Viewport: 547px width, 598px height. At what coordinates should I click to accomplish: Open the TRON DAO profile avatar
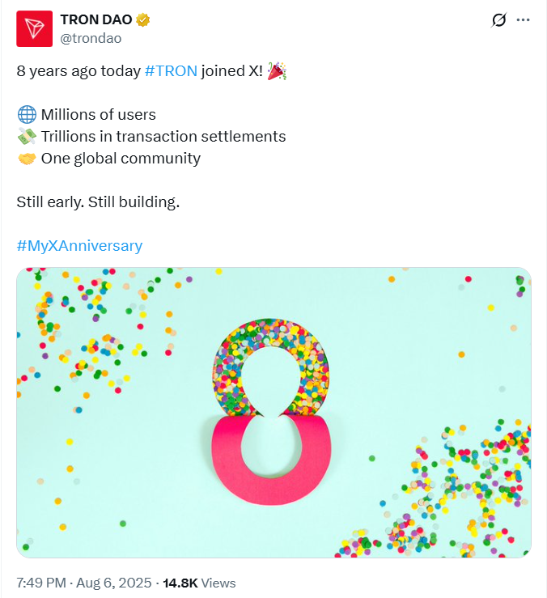[34, 28]
